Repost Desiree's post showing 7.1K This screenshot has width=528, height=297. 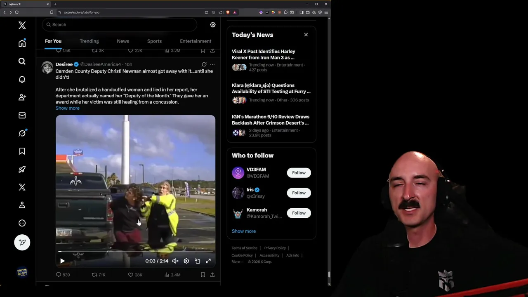click(x=99, y=275)
